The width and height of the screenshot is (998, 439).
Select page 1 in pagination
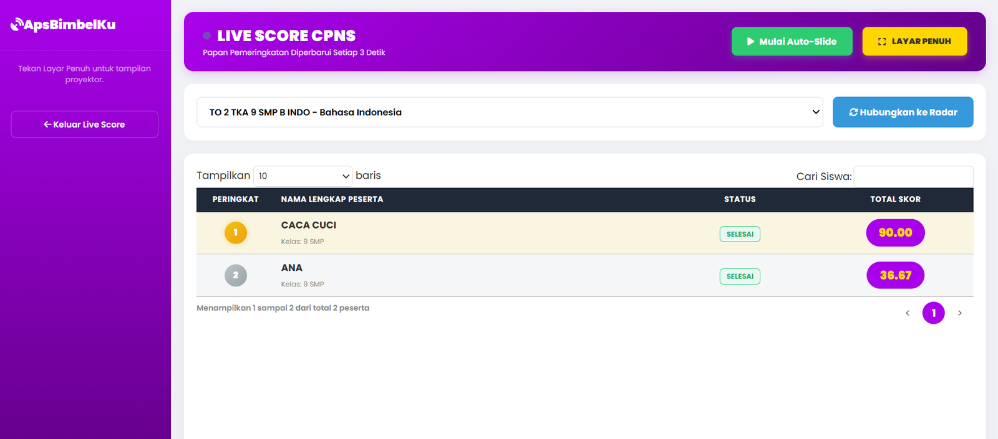(934, 313)
